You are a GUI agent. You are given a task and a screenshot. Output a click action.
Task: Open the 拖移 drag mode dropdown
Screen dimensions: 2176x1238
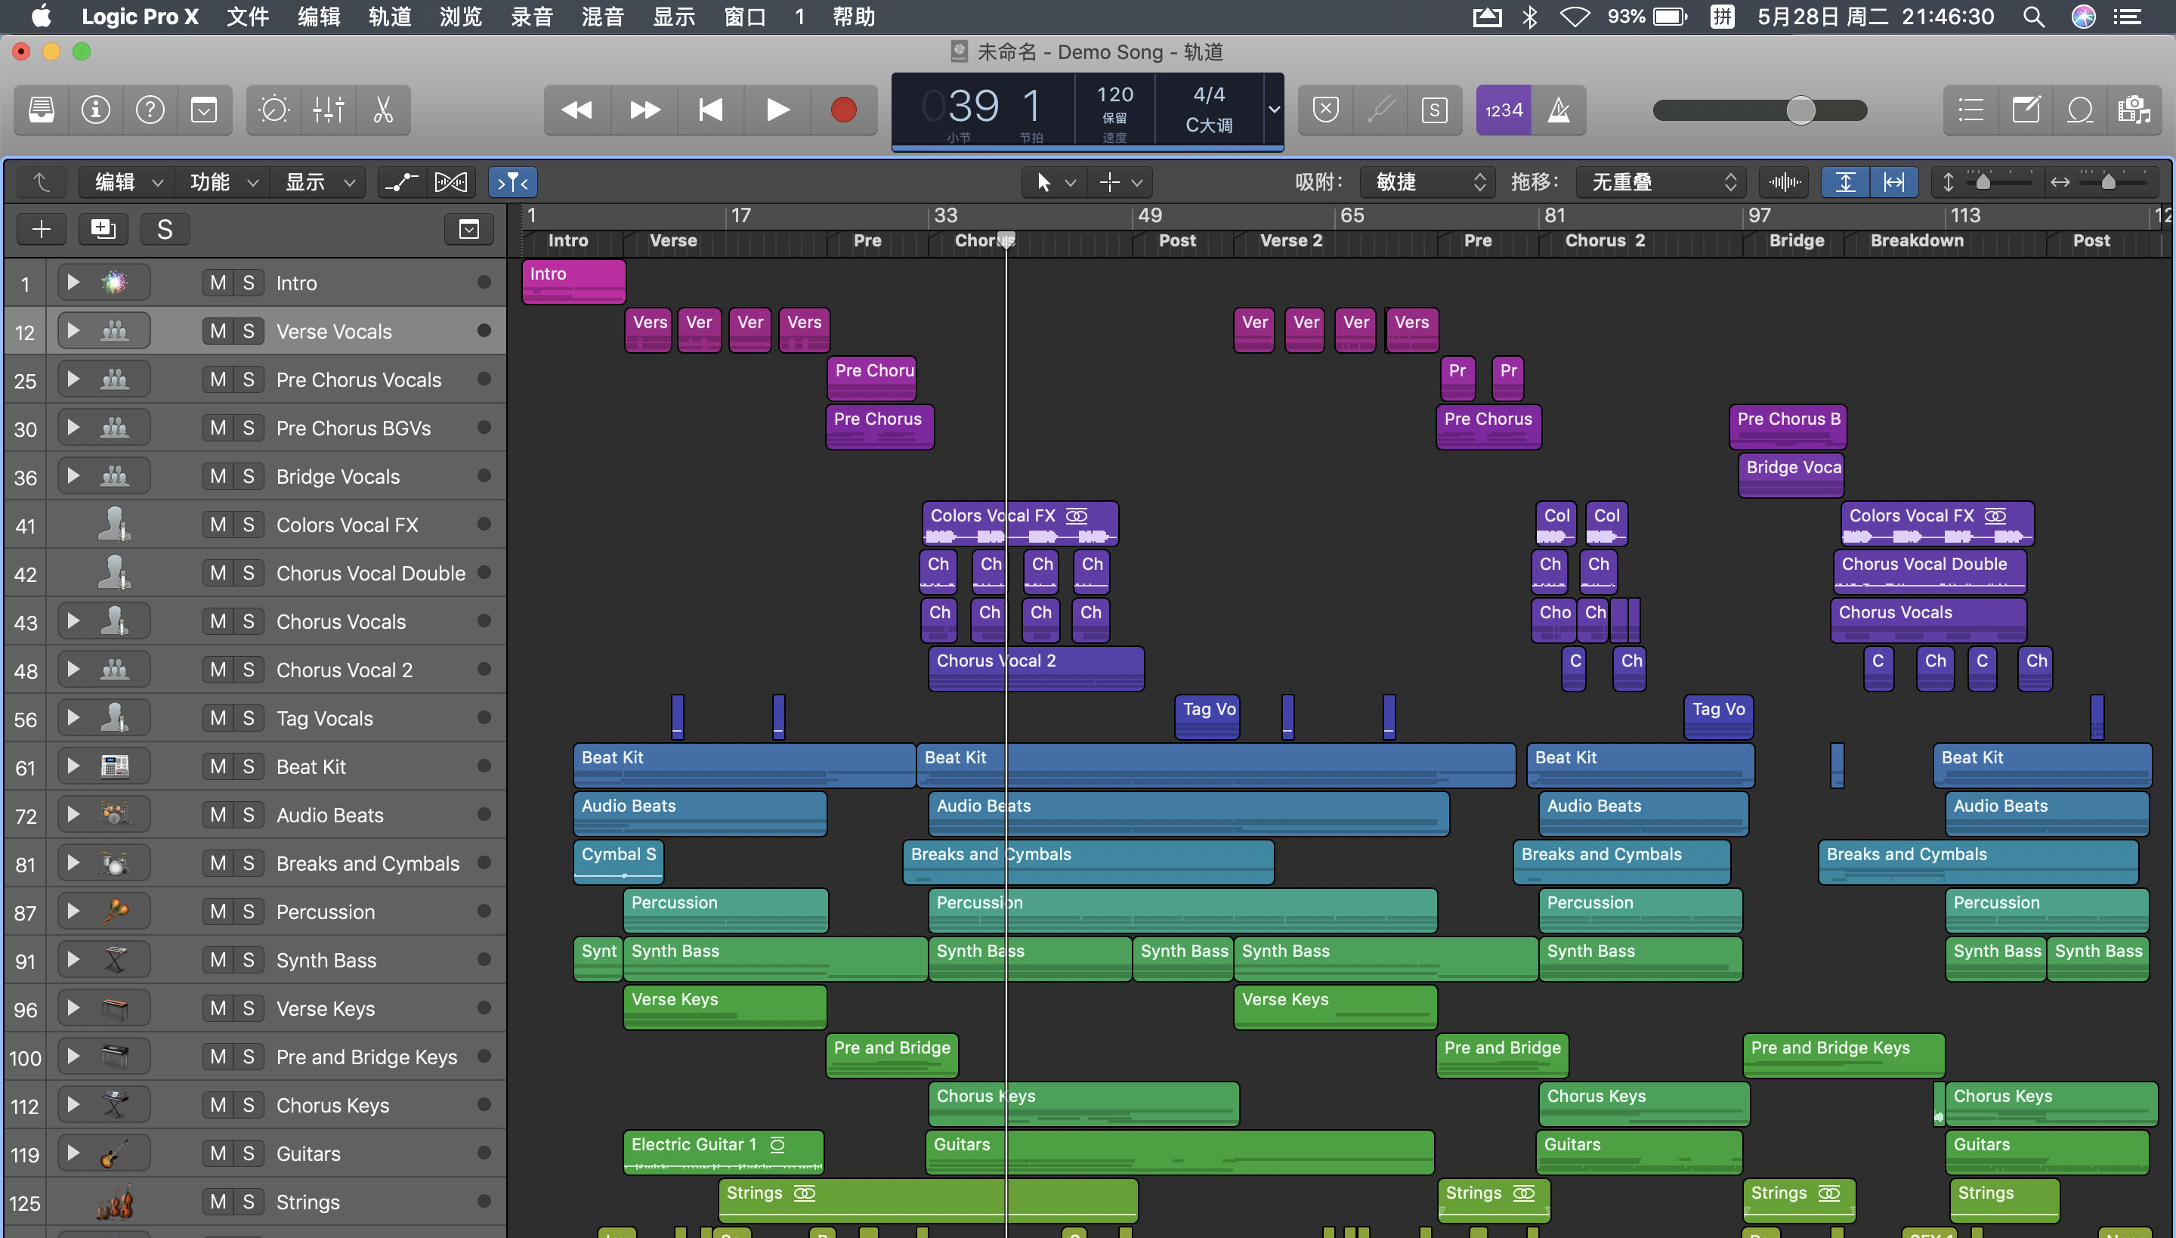coord(1660,182)
